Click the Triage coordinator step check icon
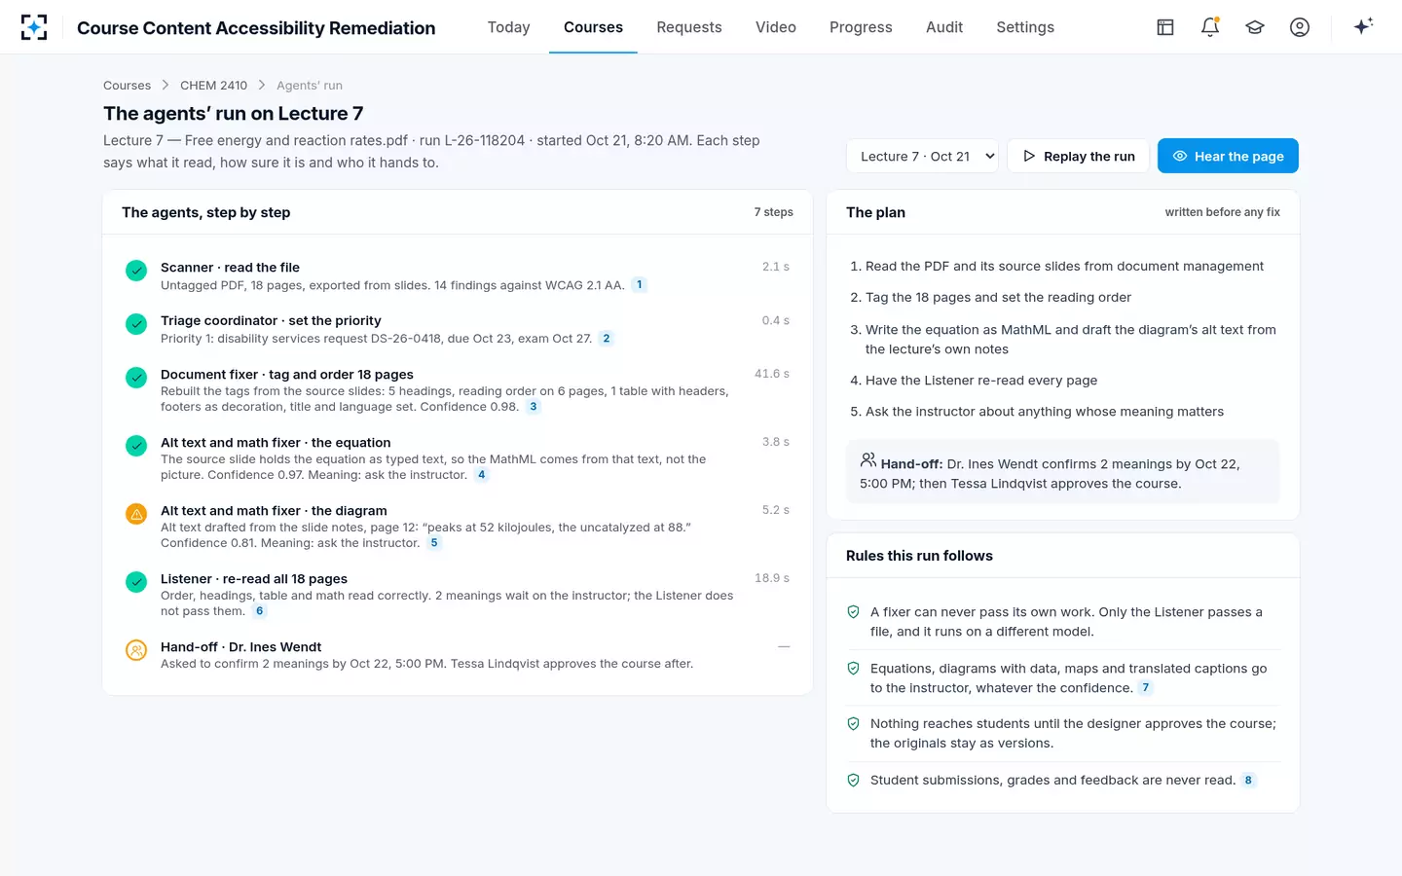 pos(136,324)
